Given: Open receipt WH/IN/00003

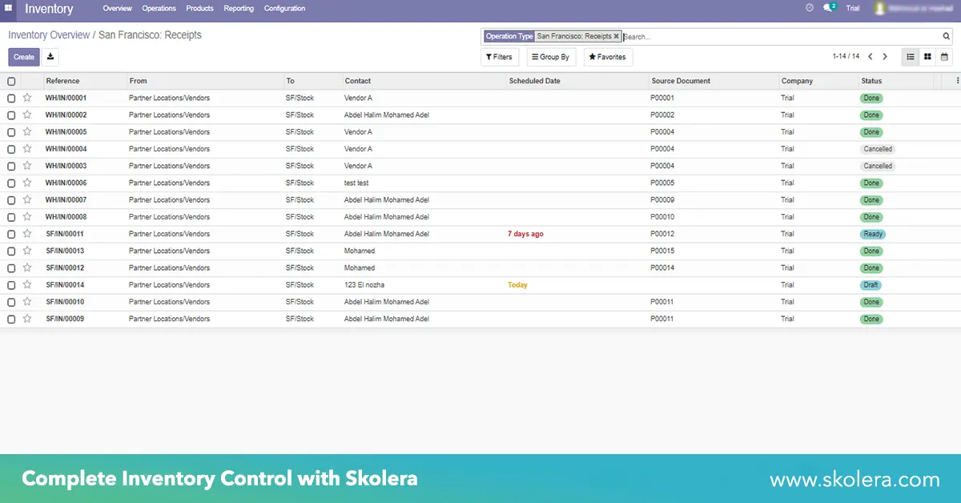Looking at the screenshot, I should pyautogui.click(x=66, y=166).
